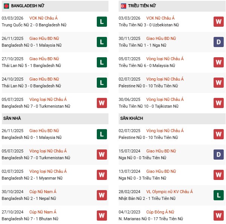Open VL Olympic nữ KV Châu Á link
This screenshot has height=224, width=226.
click(169, 192)
